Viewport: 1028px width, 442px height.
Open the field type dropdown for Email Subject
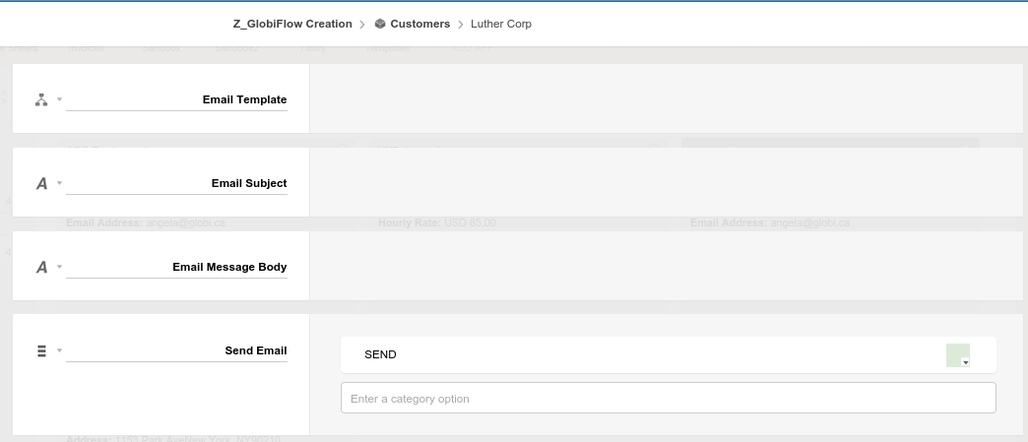[x=59, y=183]
